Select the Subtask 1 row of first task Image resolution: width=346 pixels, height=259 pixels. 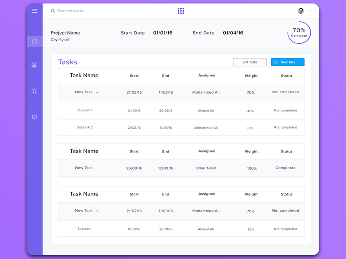85,110
